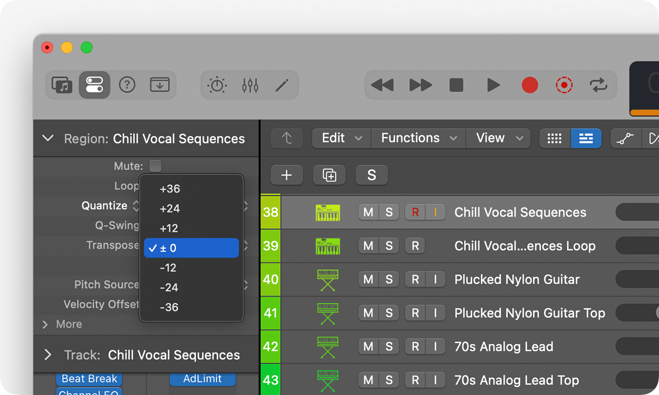This screenshot has height=395, width=659.
Task: Select track number 40 header
Action: click(270, 280)
